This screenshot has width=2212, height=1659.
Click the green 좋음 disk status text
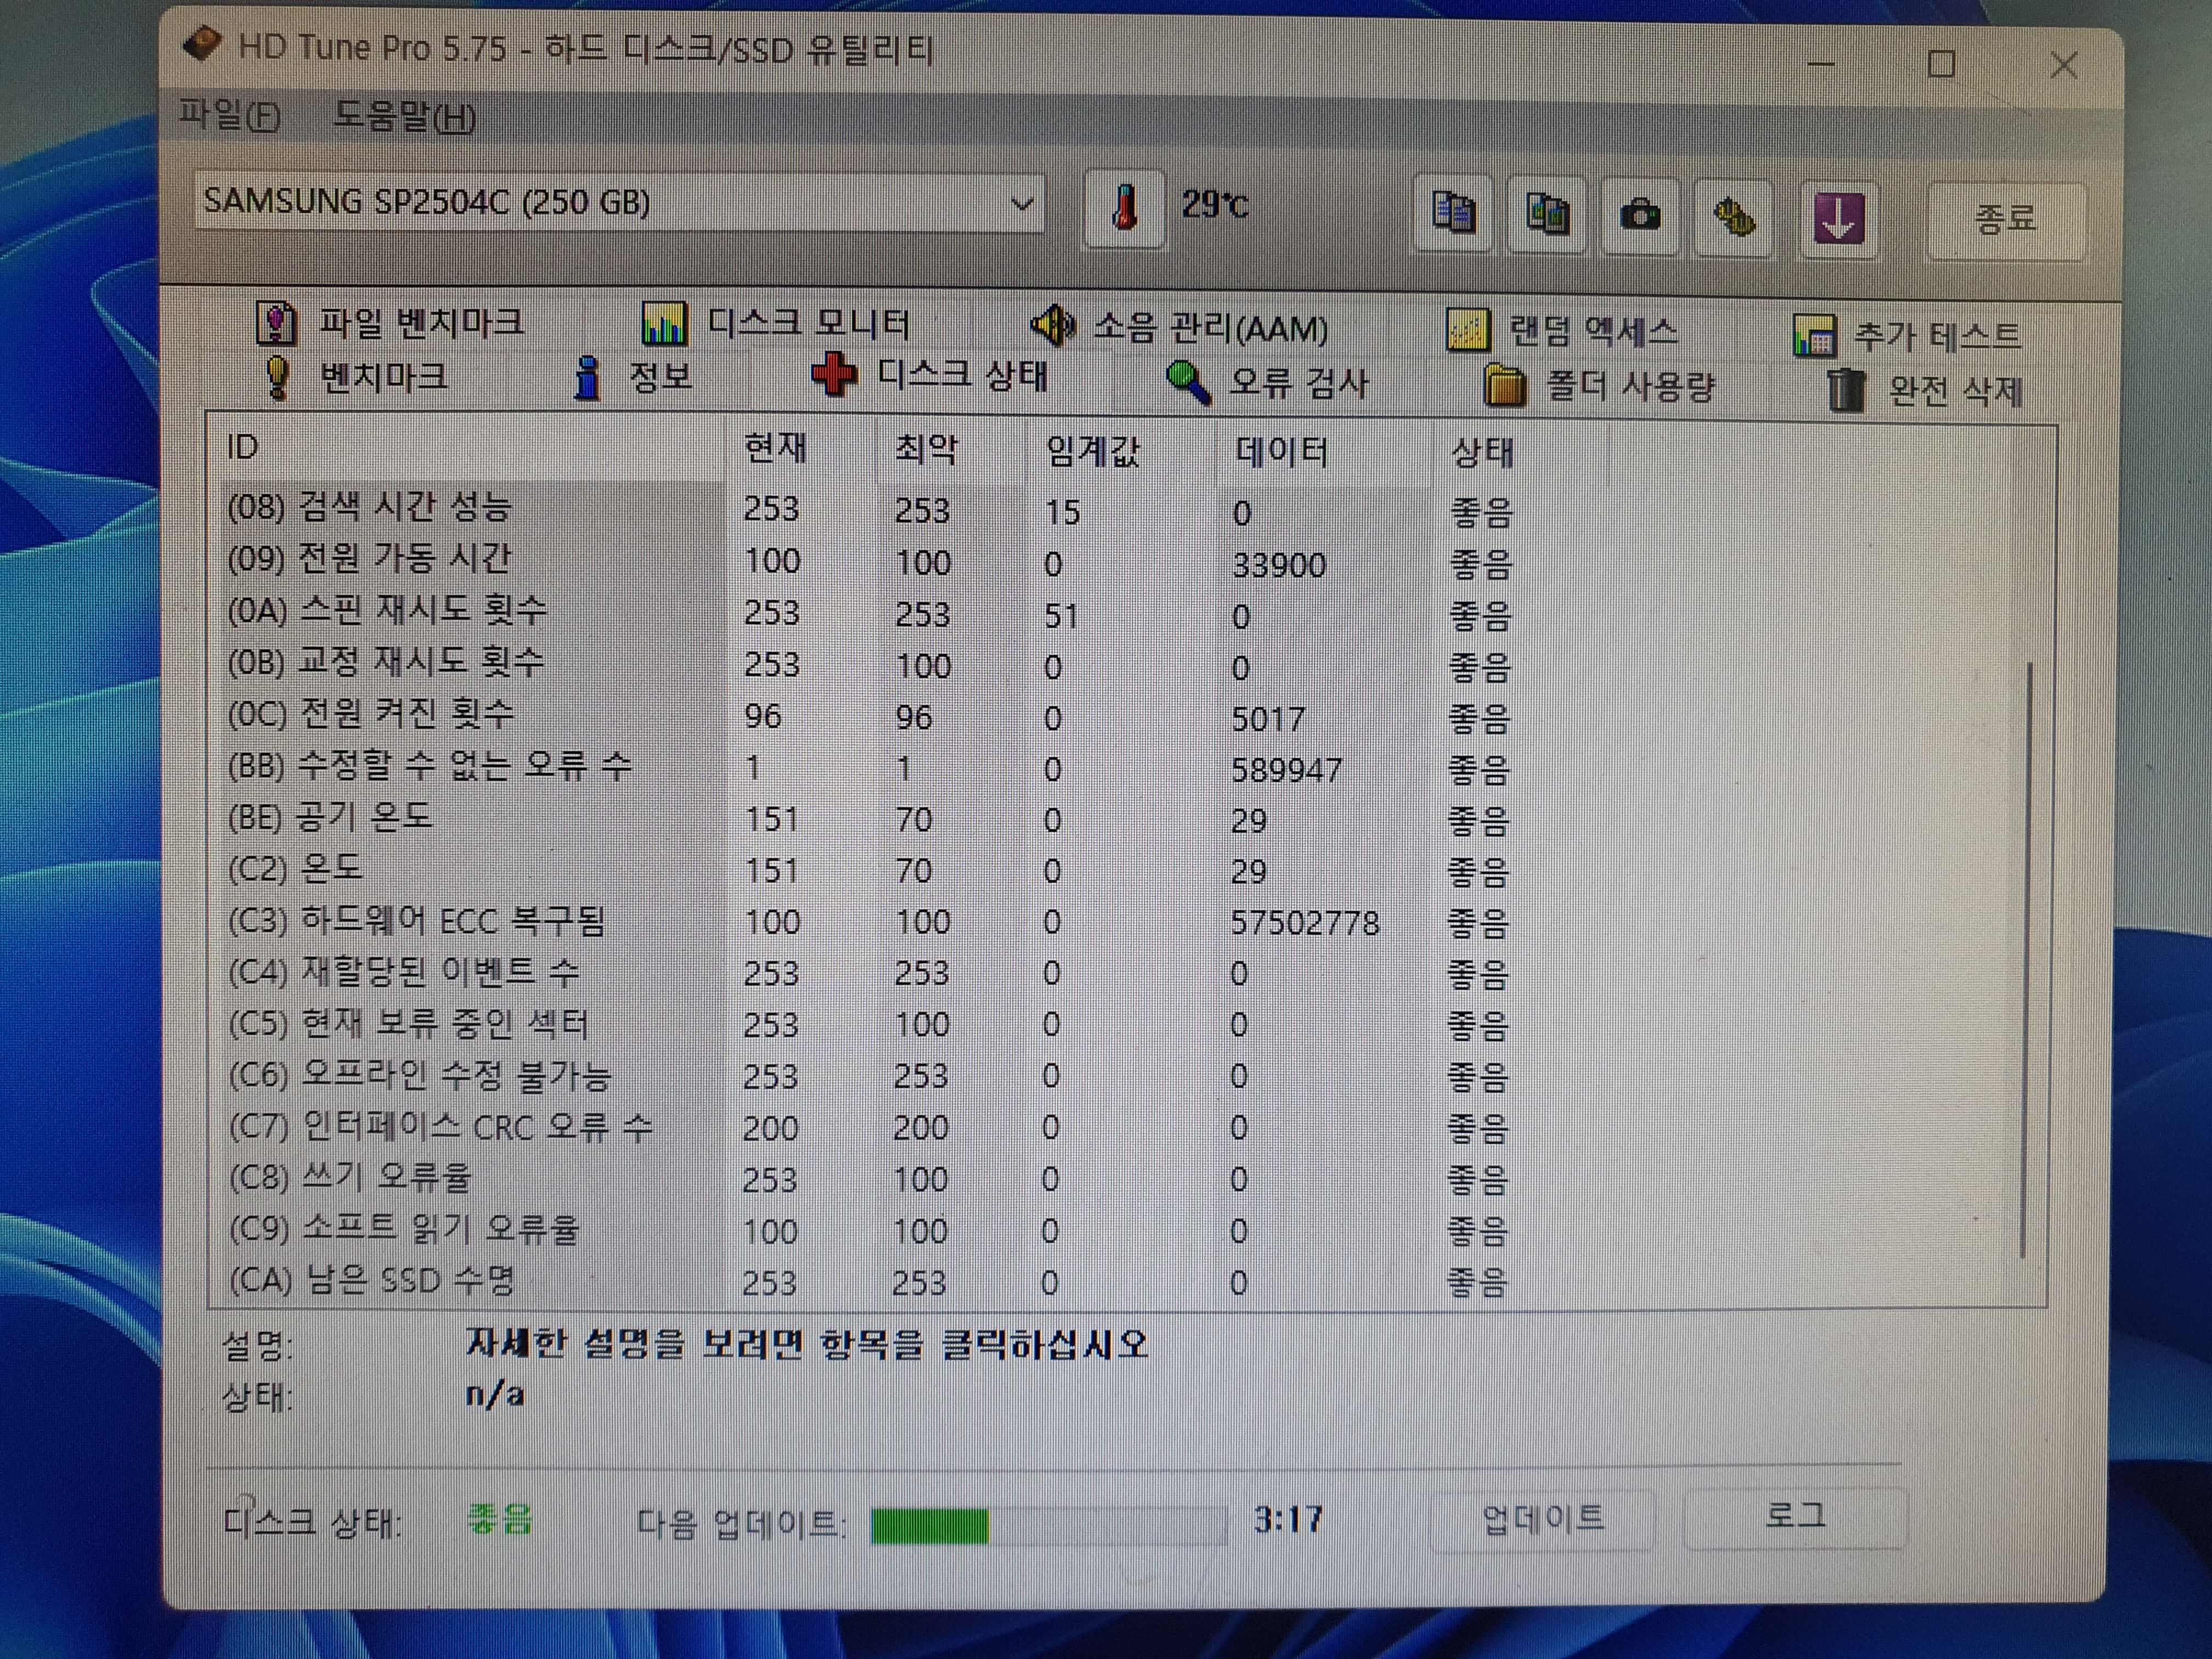point(500,1519)
